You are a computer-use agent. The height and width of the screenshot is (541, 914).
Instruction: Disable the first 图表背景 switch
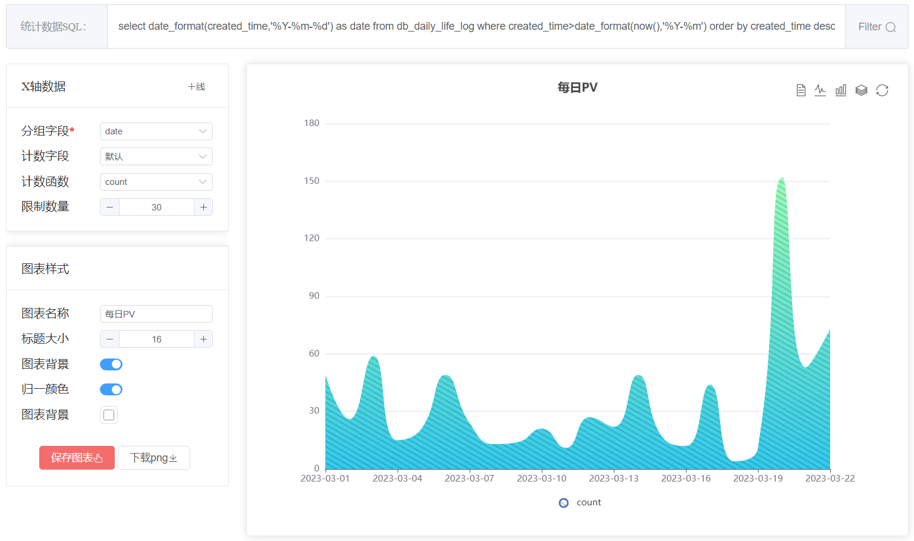coord(111,364)
